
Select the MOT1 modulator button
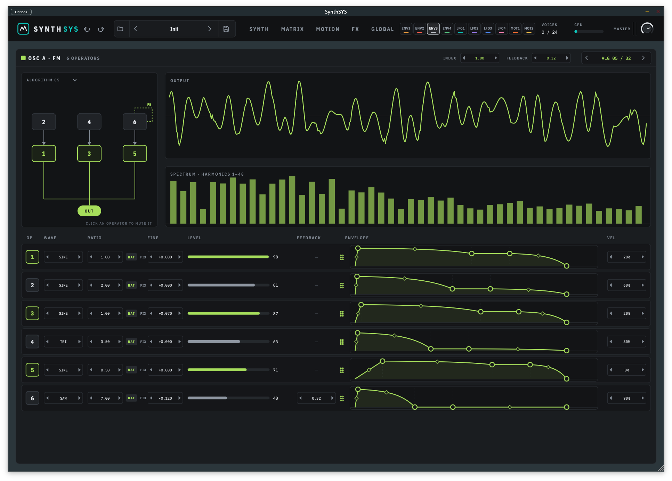[515, 29]
